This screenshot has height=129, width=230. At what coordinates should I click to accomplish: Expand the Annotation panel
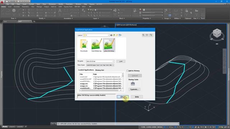pyautogui.click(x=68, y=18)
